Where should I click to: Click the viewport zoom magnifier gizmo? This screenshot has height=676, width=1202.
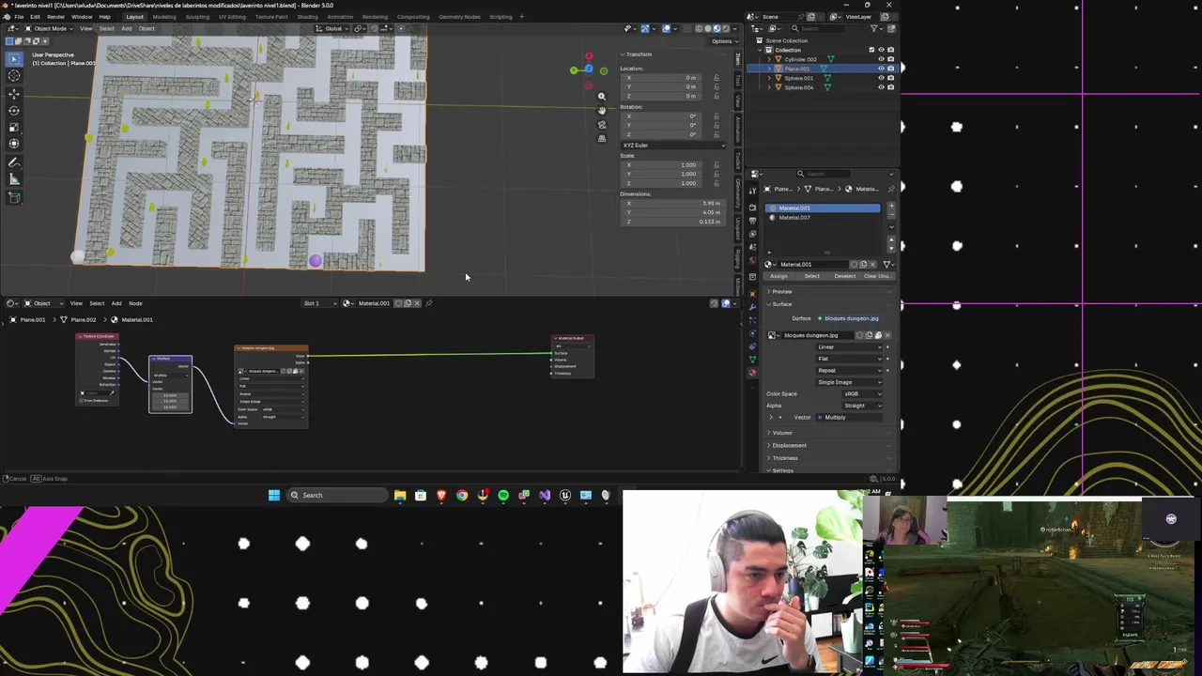tap(602, 96)
